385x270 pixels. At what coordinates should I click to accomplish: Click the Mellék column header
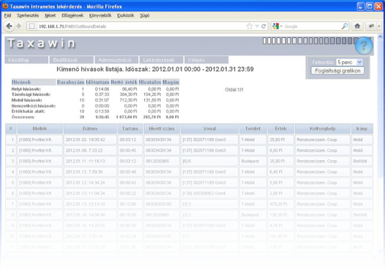(x=40, y=129)
